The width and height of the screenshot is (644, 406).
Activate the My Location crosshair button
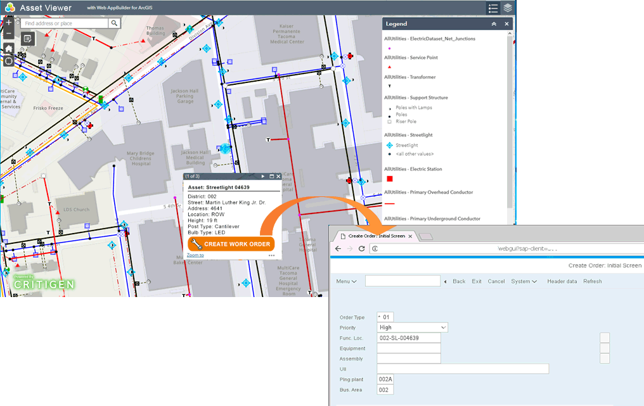pyautogui.click(x=9, y=61)
